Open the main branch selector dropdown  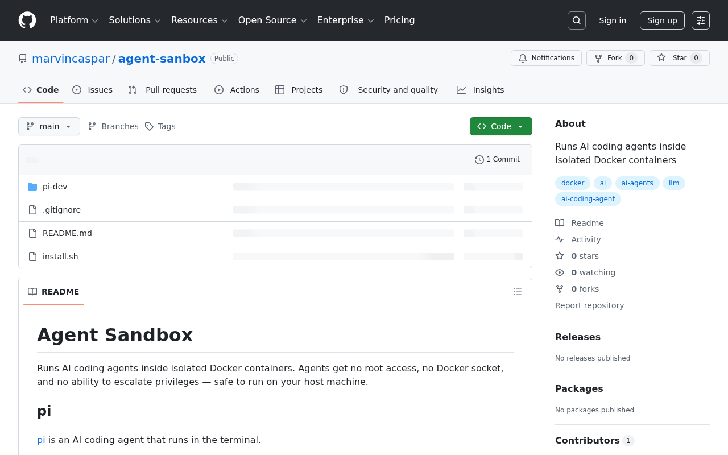49,126
